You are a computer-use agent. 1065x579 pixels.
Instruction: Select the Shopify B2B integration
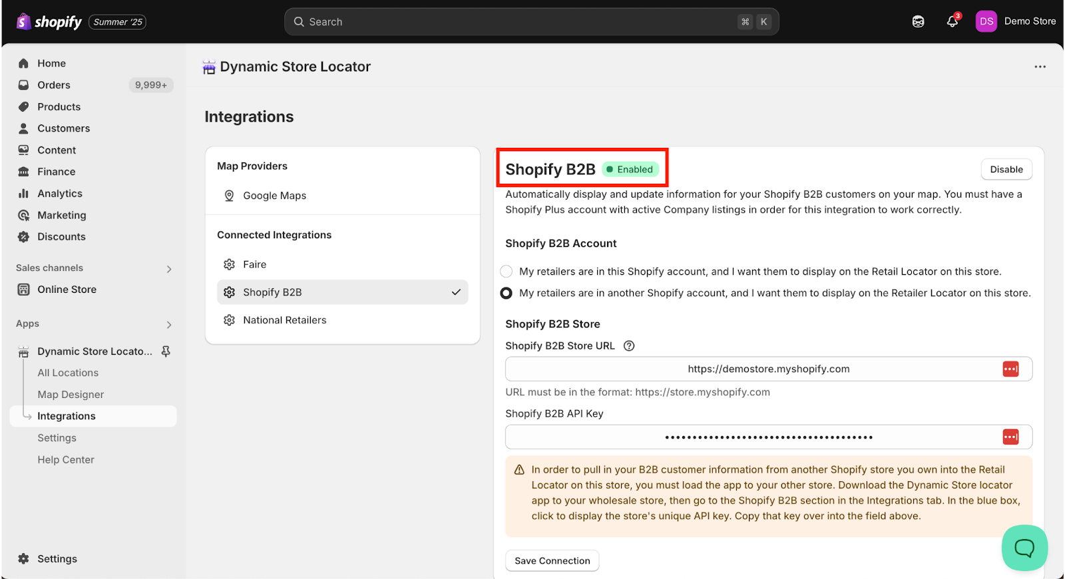click(342, 292)
